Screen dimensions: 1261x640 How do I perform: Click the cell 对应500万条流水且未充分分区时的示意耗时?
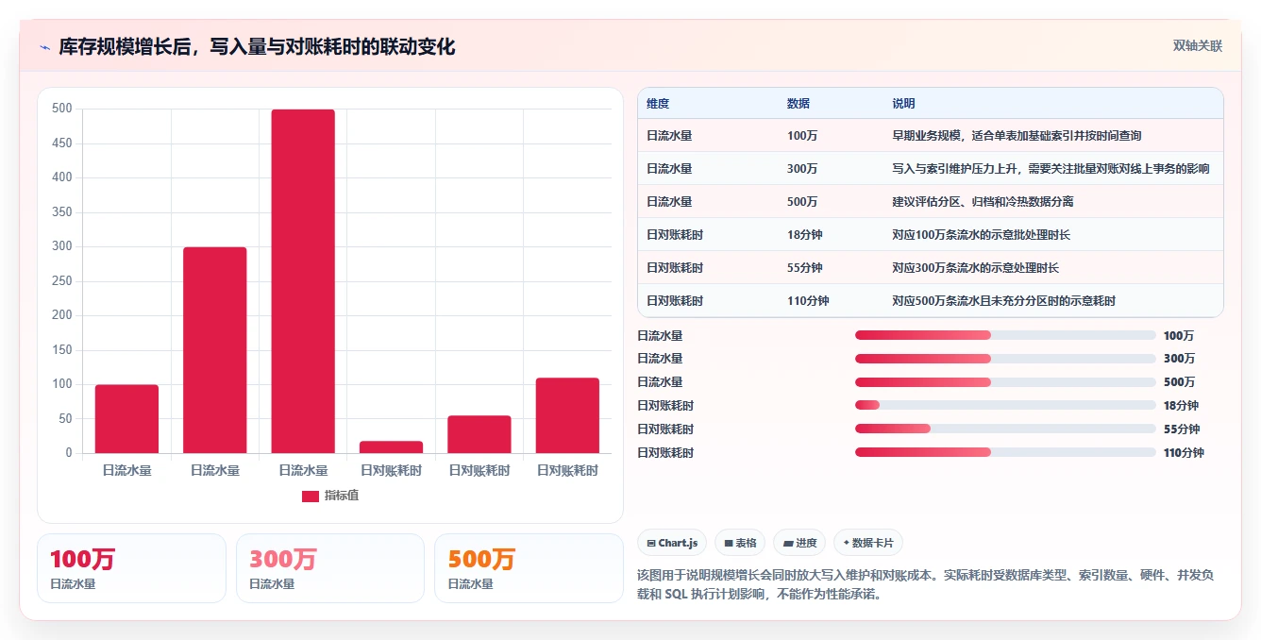coord(1004,301)
